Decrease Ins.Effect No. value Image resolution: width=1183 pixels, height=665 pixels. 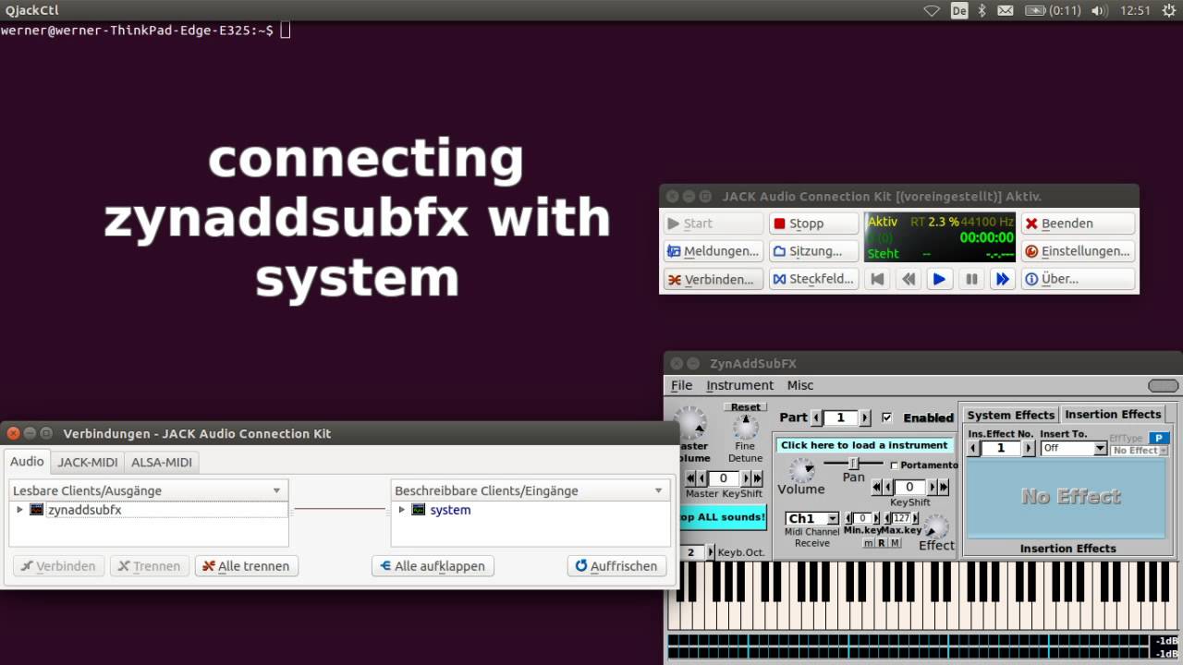[973, 448]
